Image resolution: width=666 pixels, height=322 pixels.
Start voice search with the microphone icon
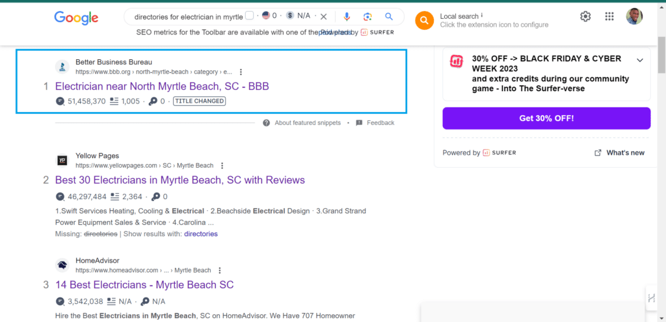347,16
